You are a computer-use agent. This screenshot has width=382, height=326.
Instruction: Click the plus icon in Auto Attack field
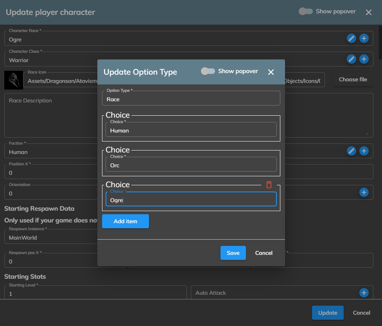click(x=364, y=293)
